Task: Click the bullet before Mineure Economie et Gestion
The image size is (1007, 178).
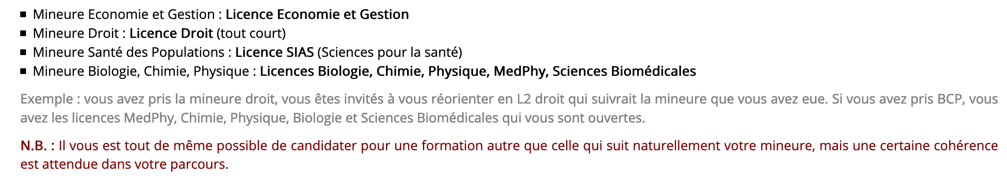Action: click(23, 15)
